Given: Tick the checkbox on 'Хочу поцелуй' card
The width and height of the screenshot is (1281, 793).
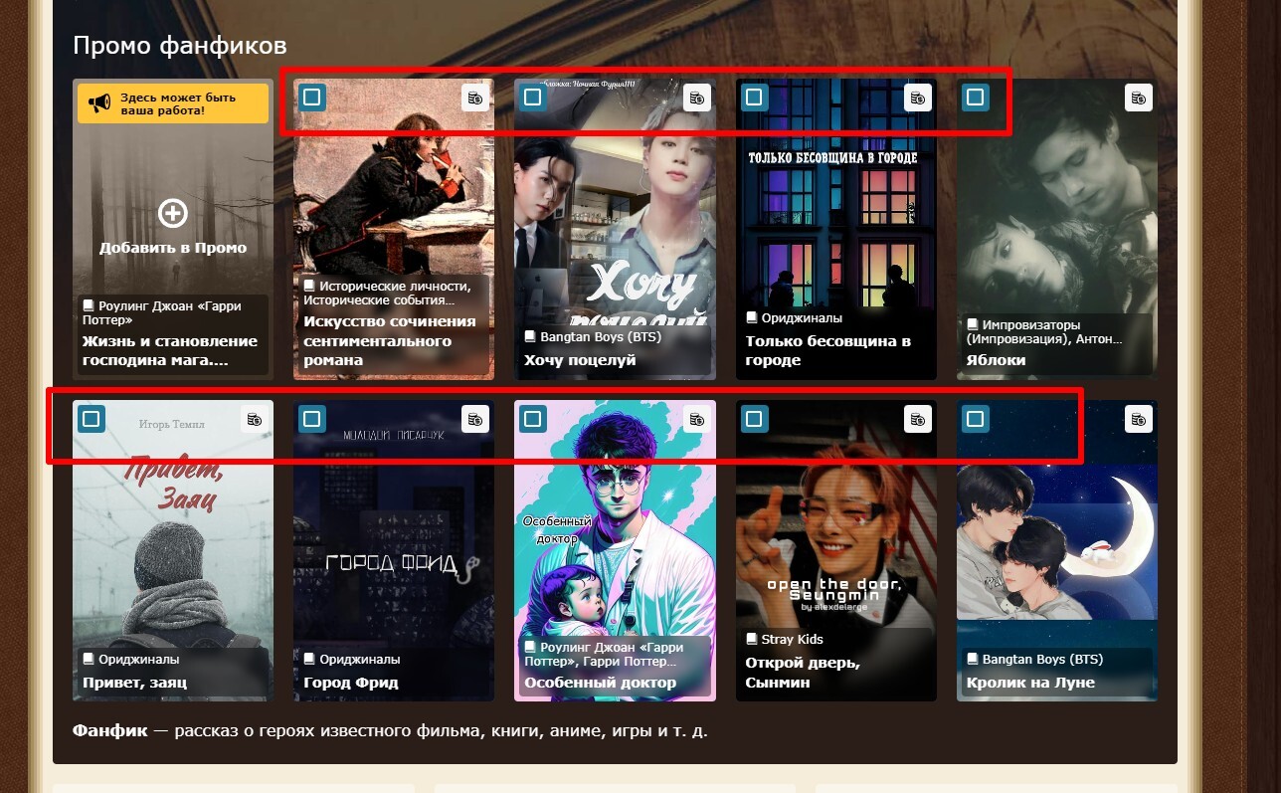Looking at the screenshot, I should pyautogui.click(x=533, y=98).
